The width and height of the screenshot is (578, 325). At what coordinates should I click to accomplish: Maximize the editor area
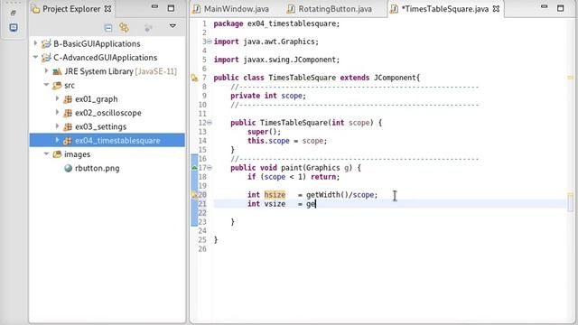pos(560,8)
